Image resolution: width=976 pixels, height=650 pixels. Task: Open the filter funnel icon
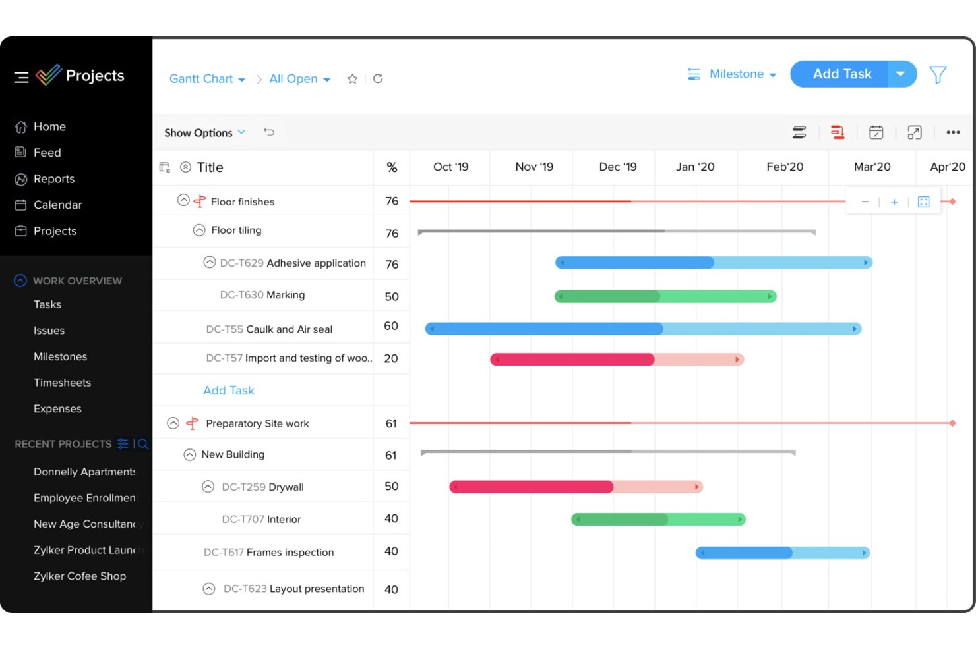point(938,74)
